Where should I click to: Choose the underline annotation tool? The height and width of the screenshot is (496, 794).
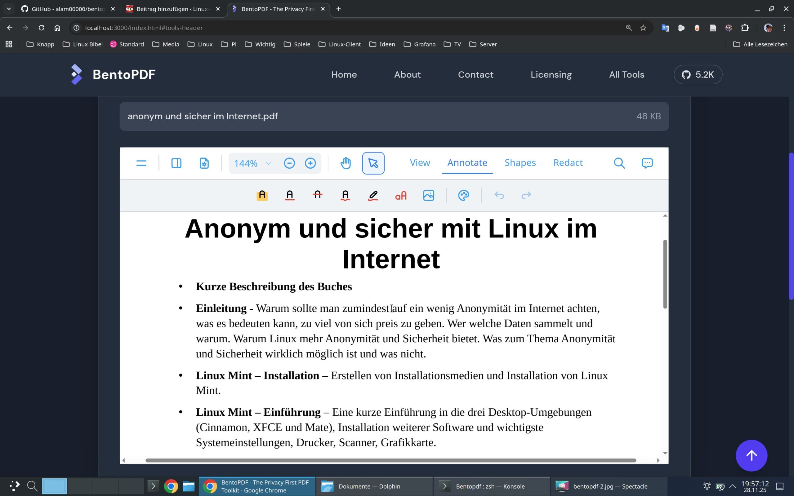tap(289, 196)
